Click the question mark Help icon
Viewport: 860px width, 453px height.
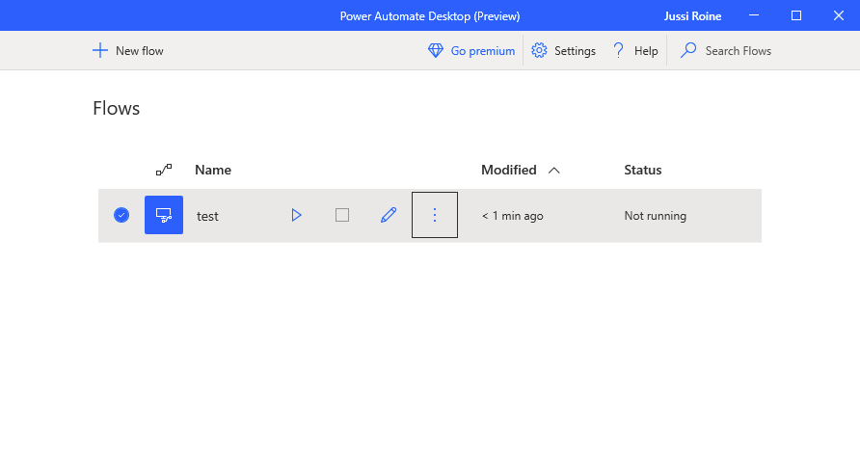[x=619, y=50]
